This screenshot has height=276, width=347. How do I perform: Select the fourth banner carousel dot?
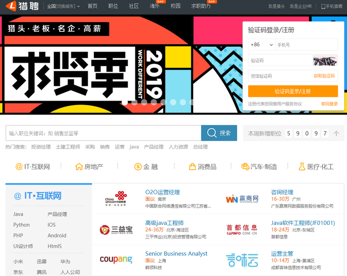[154, 102]
